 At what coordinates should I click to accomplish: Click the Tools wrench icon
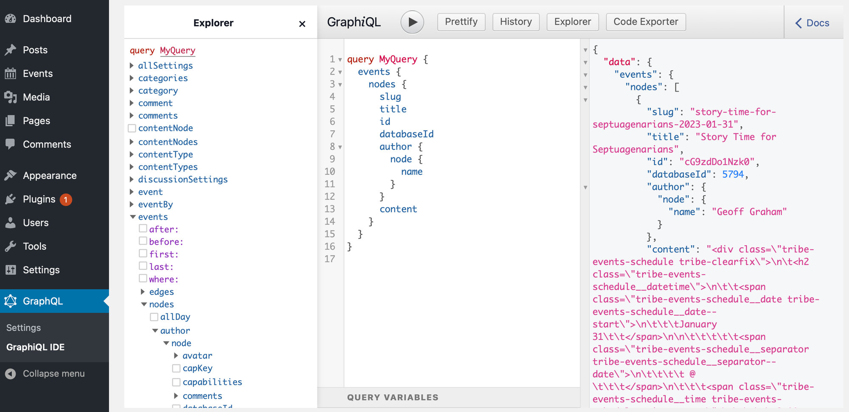(x=11, y=247)
